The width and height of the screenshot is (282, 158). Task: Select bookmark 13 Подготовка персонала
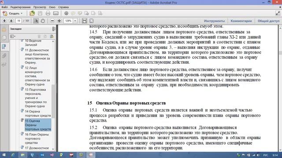36,98
